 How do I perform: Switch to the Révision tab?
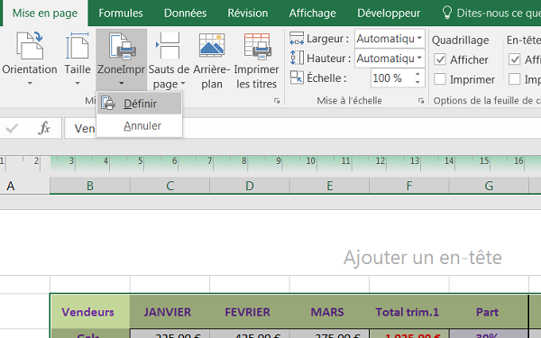[x=248, y=14]
